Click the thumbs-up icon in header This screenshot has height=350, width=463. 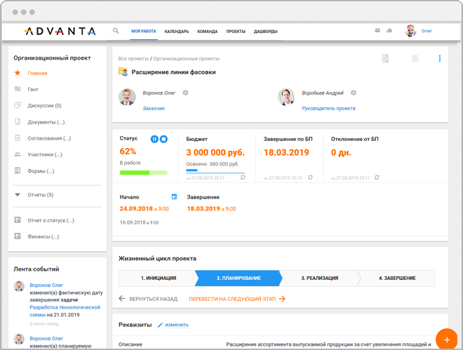389,31
